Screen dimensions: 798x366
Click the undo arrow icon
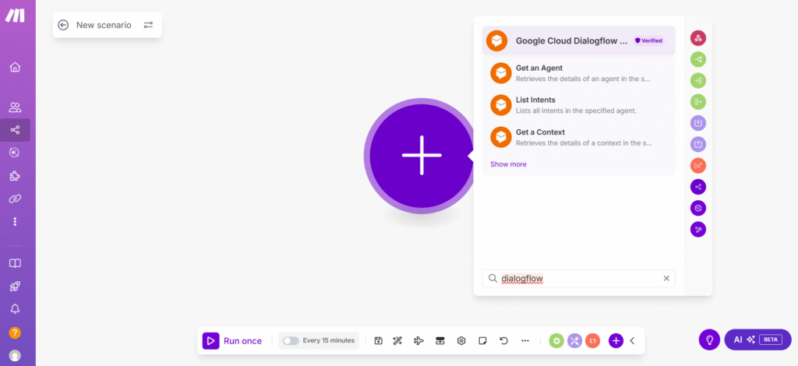coord(503,340)
